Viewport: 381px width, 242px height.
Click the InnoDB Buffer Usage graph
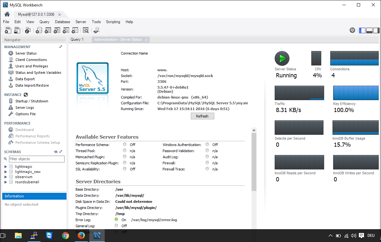(x=356, y=127)
